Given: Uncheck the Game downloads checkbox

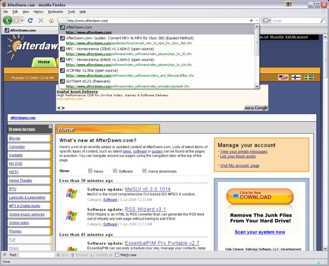Looking at the screenshot, I should [145, 171].
